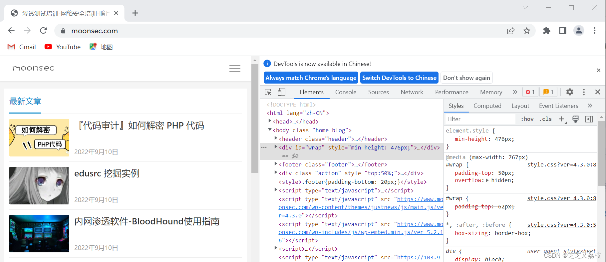Dismiss the DevTools language infobar
Screen dimensions: 606x262
[599, 70]
